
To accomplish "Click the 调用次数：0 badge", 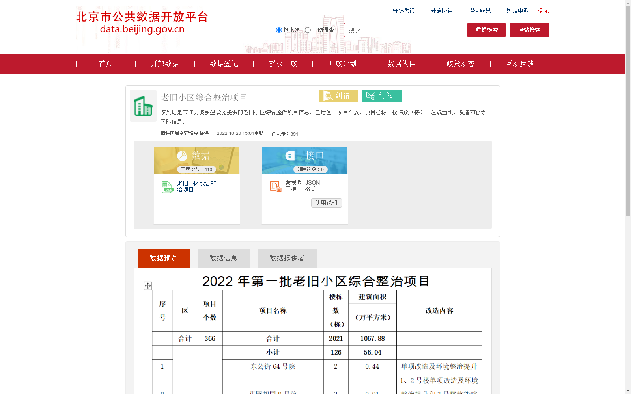I will [310, 169].
